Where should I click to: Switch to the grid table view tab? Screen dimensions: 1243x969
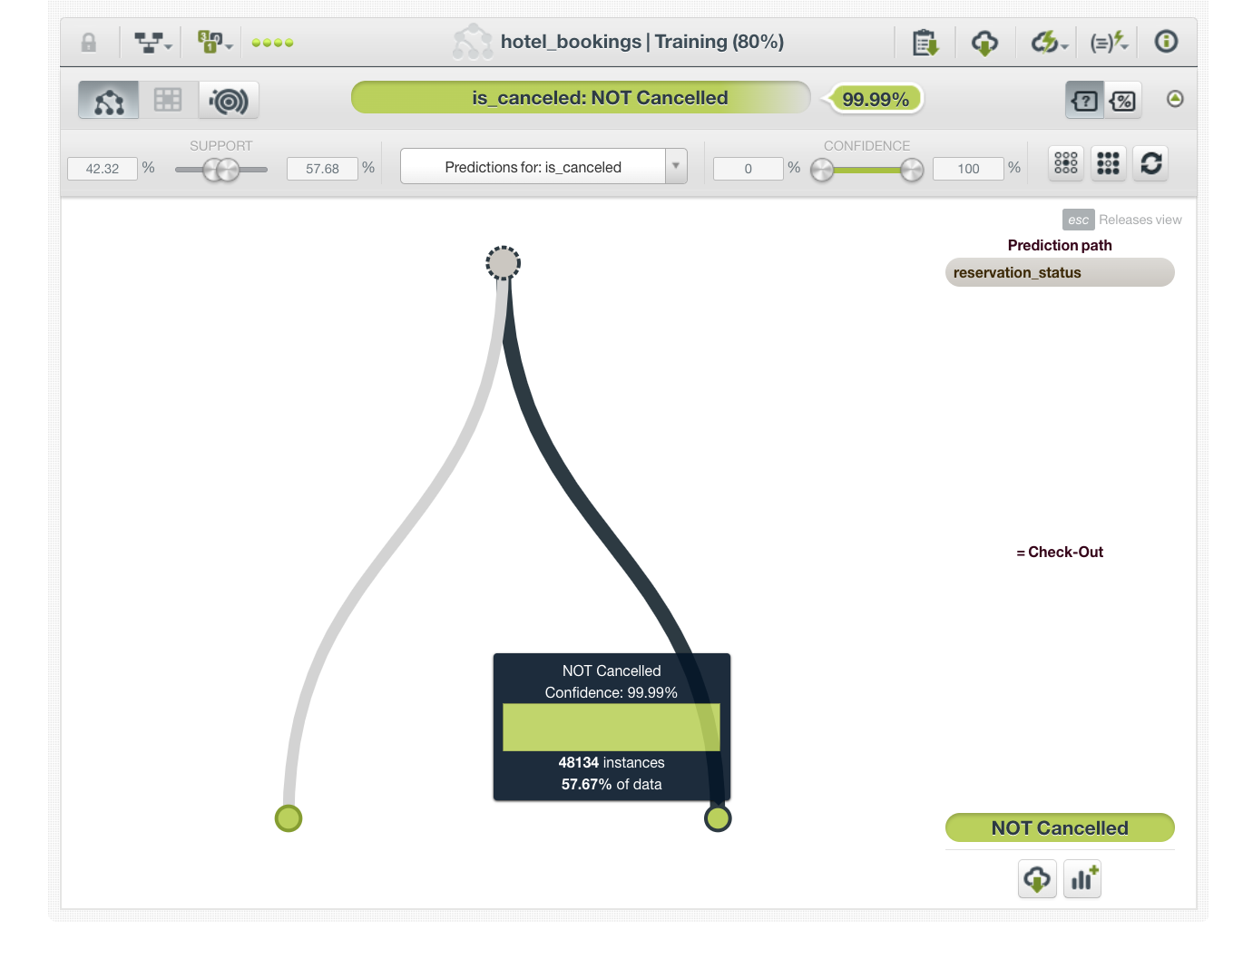pos(168,100)
